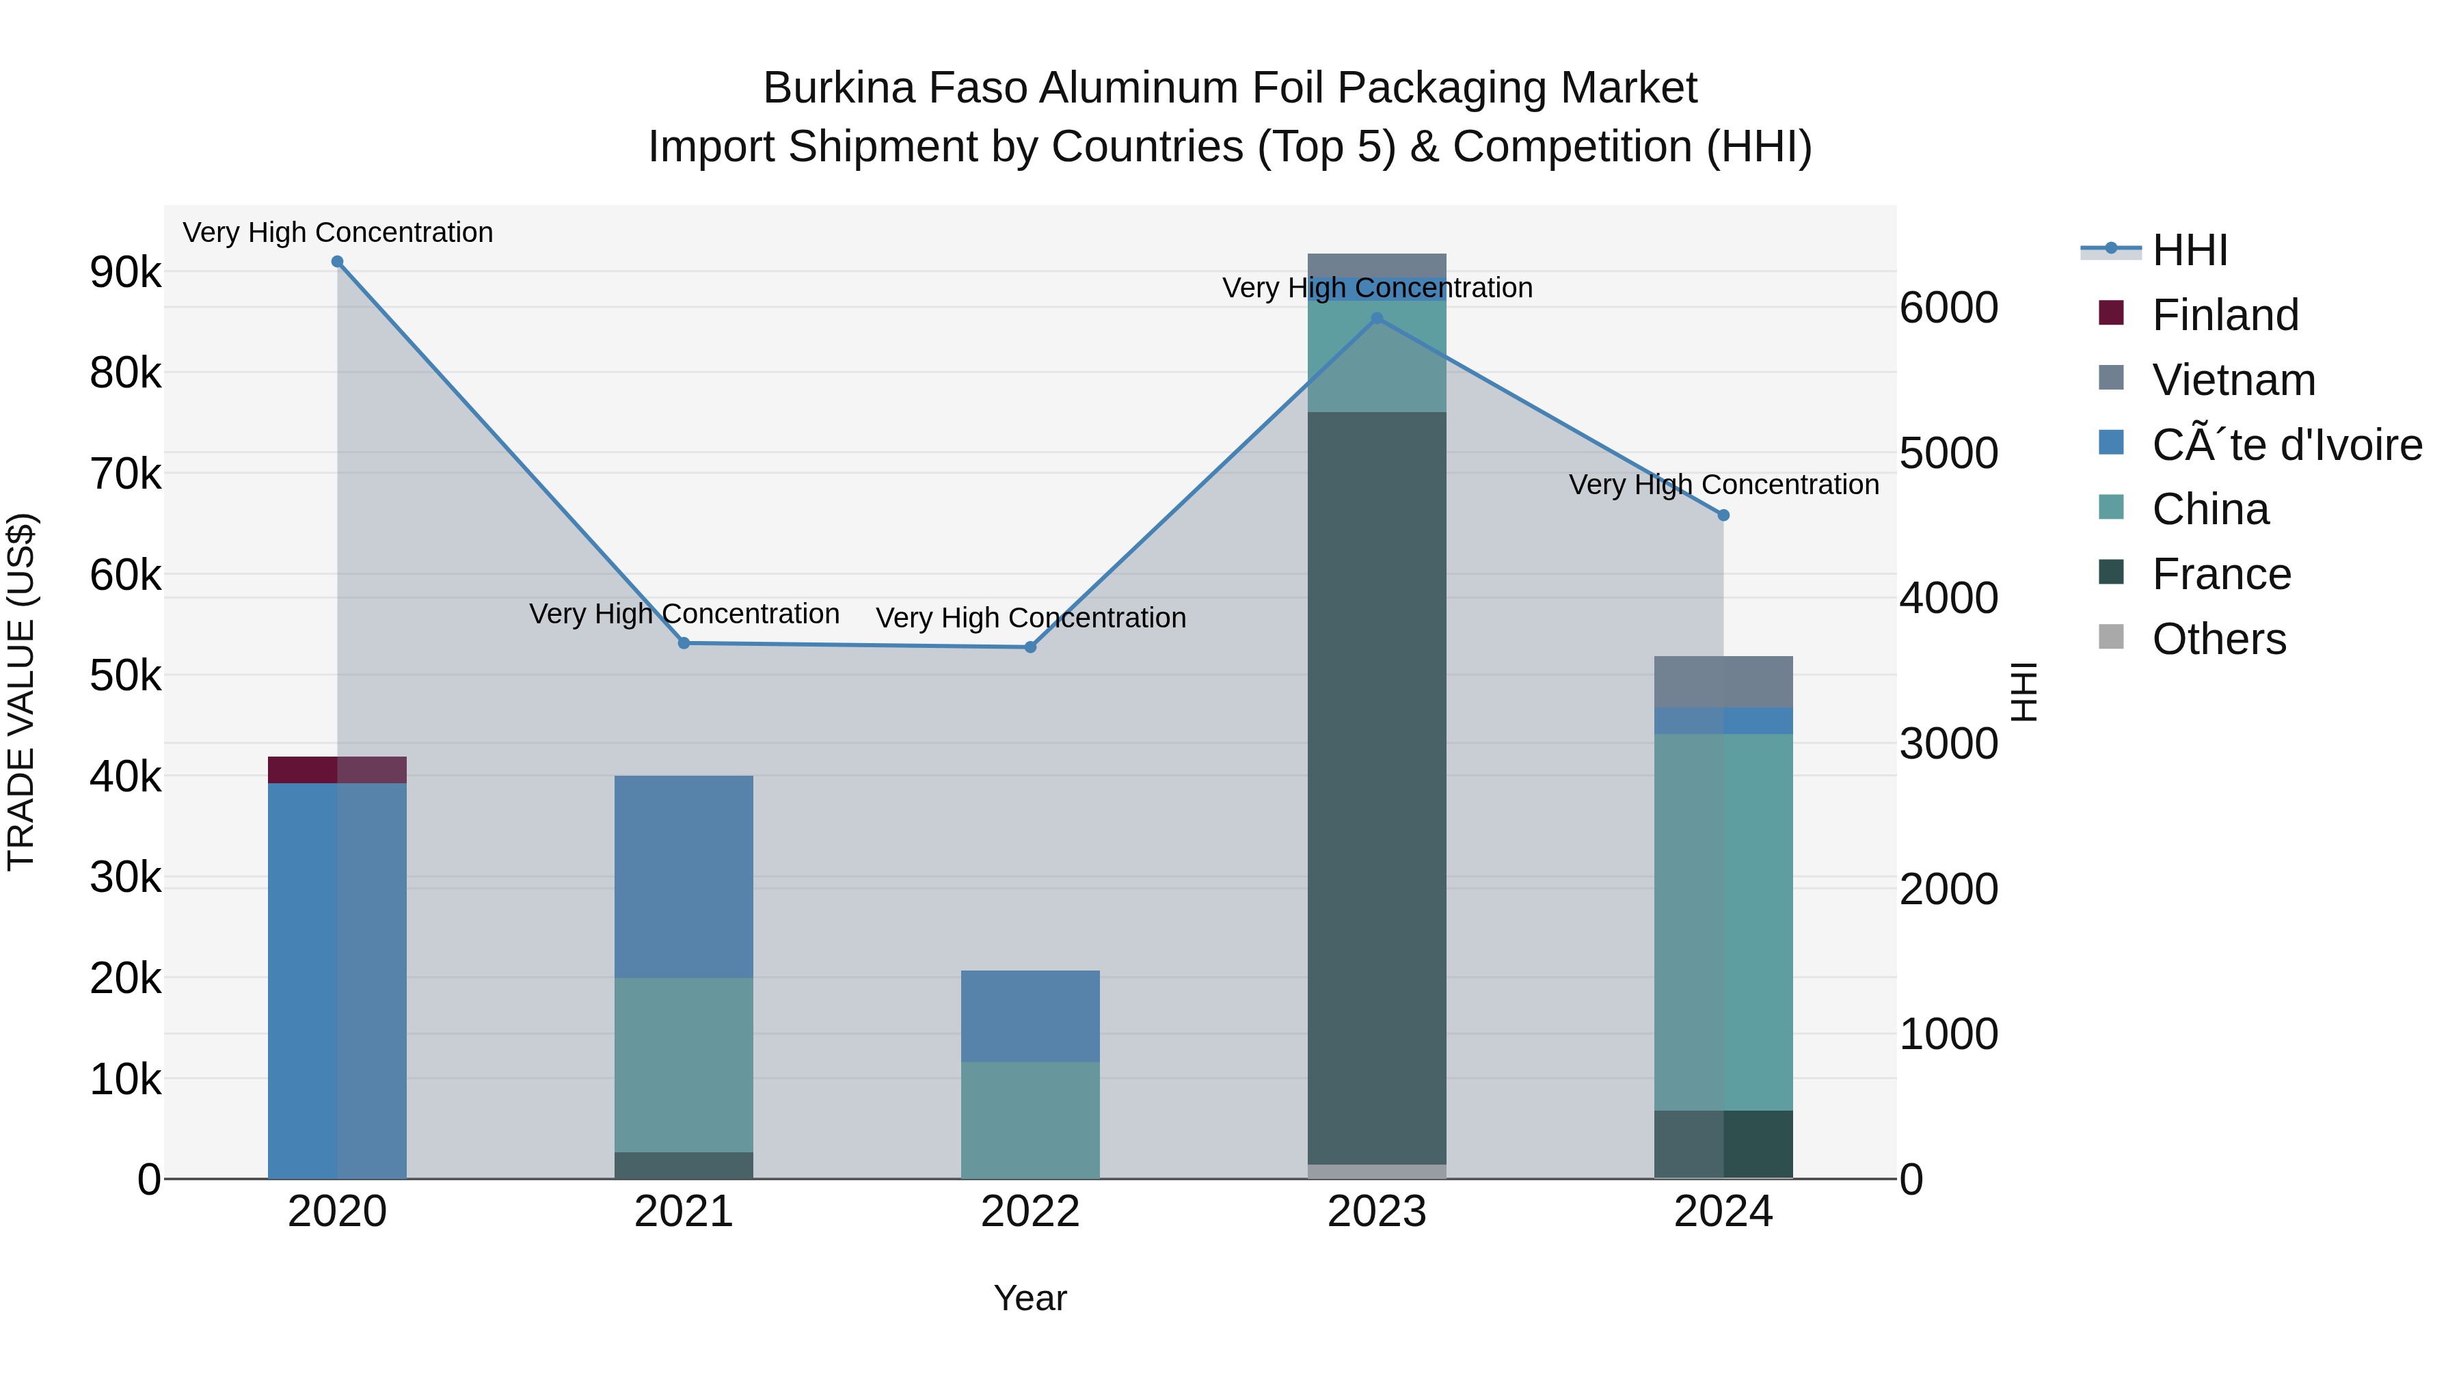Click the 3000 right axis tick
The image size is (2461, 1384).
click(1949, 743)
